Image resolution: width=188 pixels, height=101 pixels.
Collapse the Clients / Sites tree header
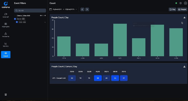[15, 16]
